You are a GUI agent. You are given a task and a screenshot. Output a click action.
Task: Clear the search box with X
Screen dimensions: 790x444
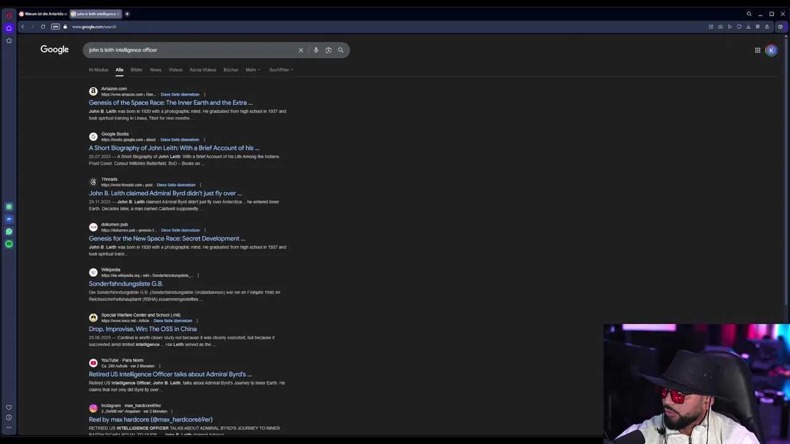pyautogui.click(x=301, y=50)
